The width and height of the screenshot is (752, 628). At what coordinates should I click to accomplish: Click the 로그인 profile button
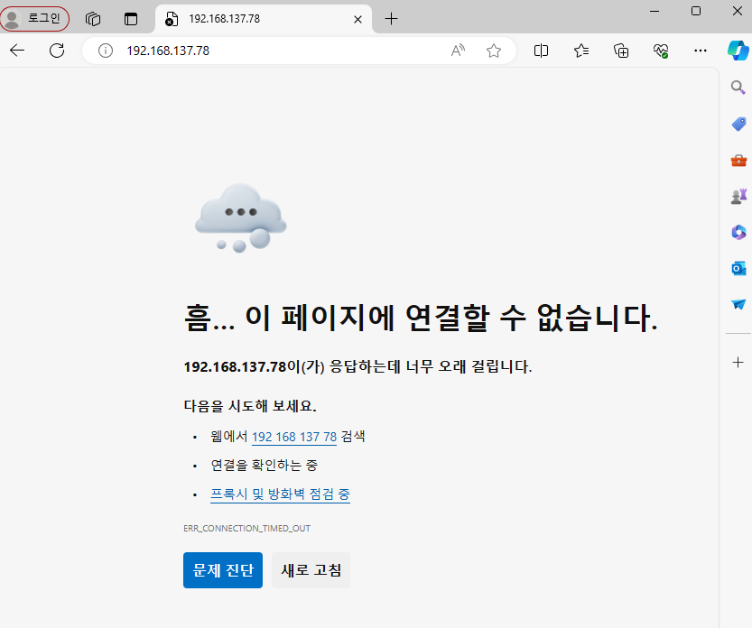tap(34, 19)
